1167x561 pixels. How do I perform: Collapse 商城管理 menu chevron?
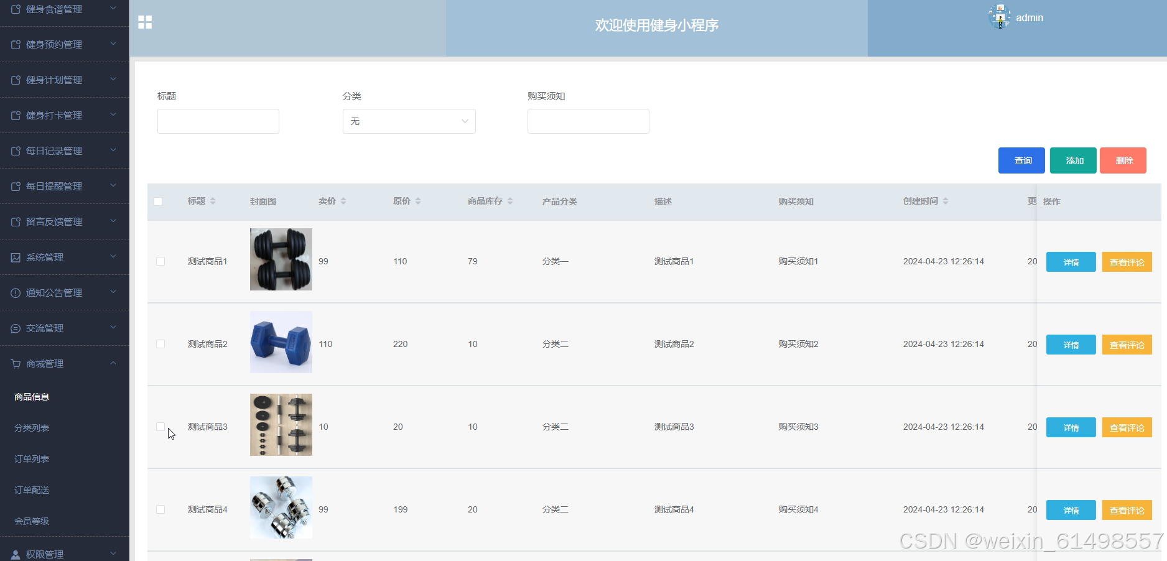pos(113,363)
